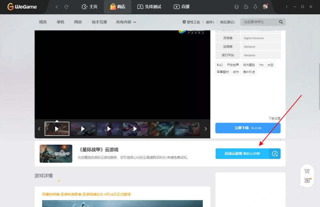The height and width of the screenshot is (207, 320).
Task: View the fifth screenshot thumbnail
Action: [x=162, y=129]
